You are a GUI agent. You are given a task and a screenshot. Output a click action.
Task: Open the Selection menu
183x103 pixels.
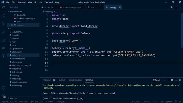coord(21,2)
